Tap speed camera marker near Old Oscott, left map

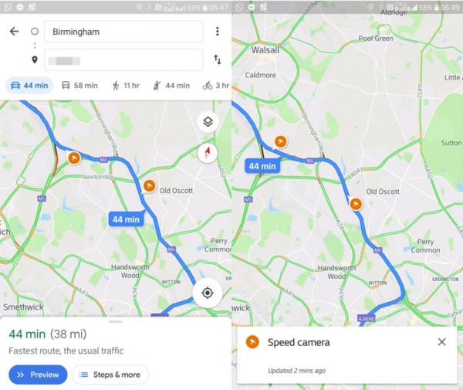coord(149,186)
